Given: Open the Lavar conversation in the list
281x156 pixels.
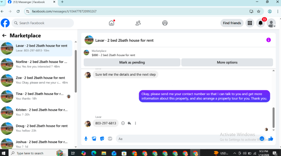Looking at the screenshot, I should [x=36, y=48].
